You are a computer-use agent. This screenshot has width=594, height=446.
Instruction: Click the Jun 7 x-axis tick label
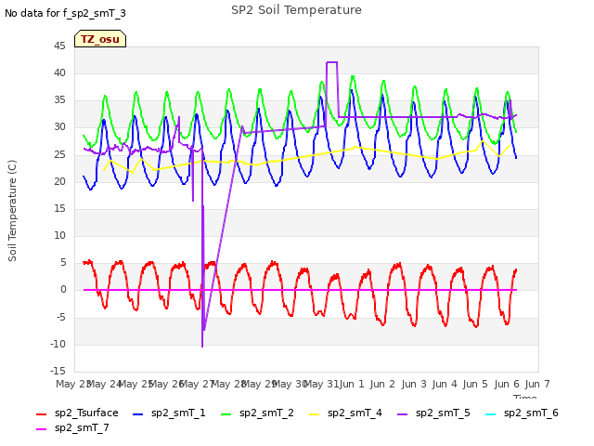pyautogui.click(x=537, y=384)
